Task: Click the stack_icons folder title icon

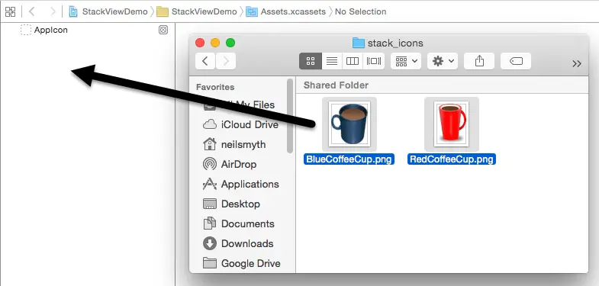Action: (x=358, y=43)
